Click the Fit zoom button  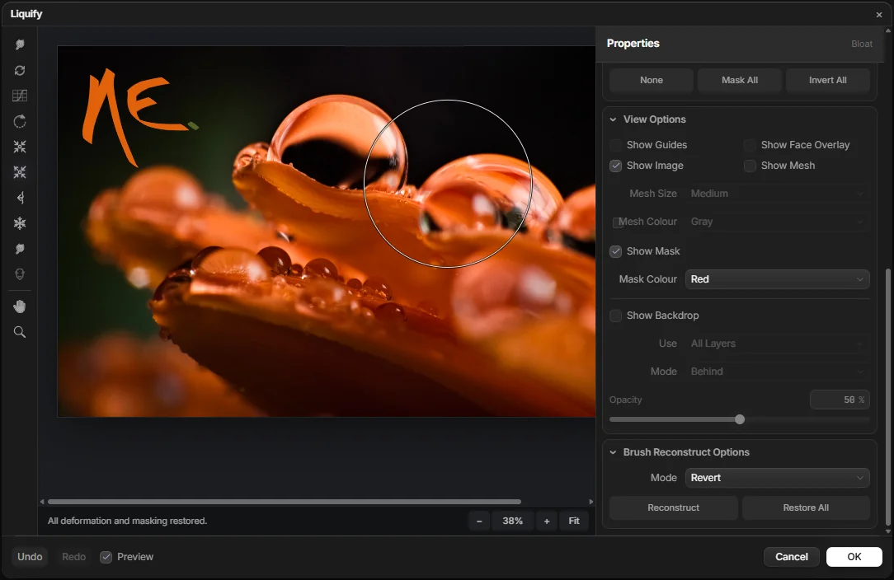pyautogui.click(x=573, y=521)
